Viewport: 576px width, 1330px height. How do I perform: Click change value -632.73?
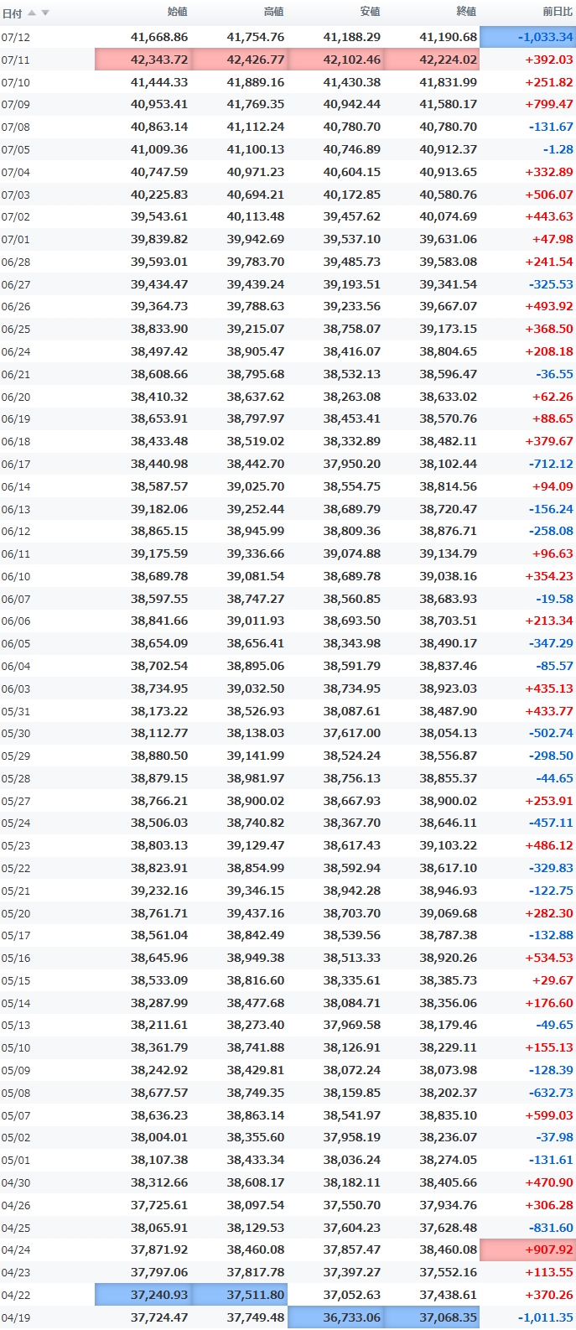[551, 1093]
